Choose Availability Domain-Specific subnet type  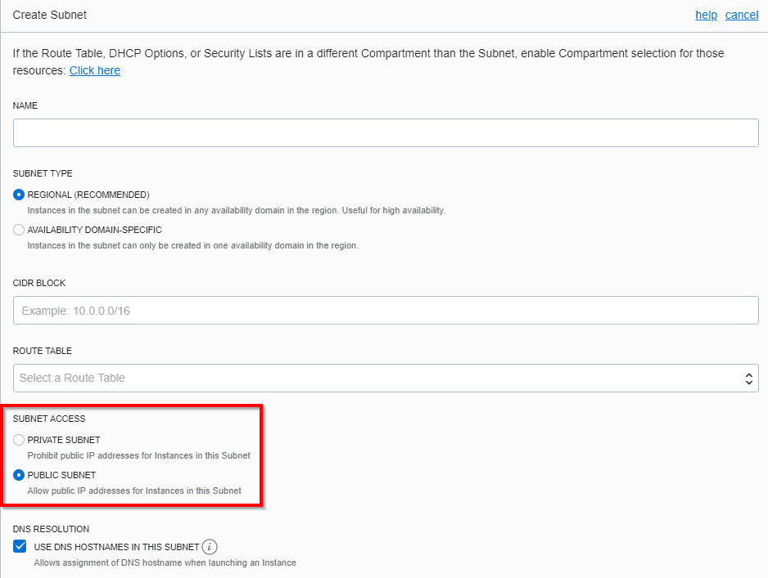(x=19, y=230)
